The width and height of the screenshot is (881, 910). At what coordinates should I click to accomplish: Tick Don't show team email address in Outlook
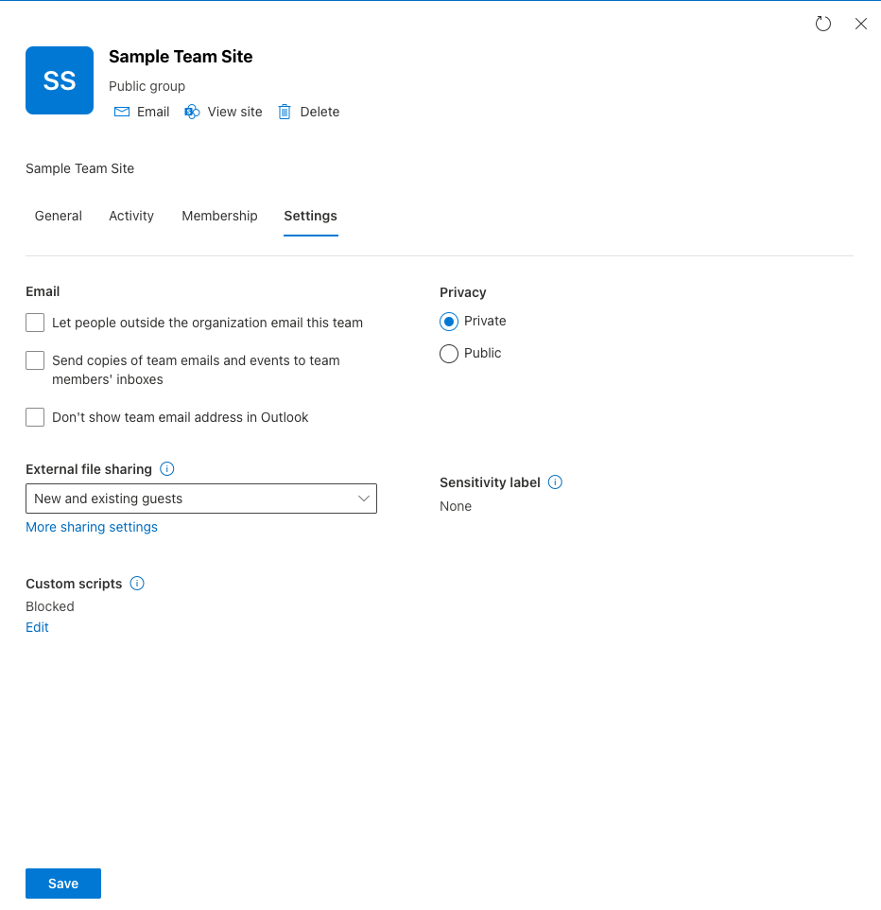pyautogui.click(x=35, y=417)
